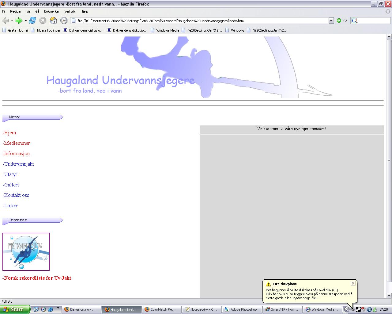Launch Internet Explorer from Quick Launch
The height and width of the screenshot is (314, 392).
tap(51, 309)
